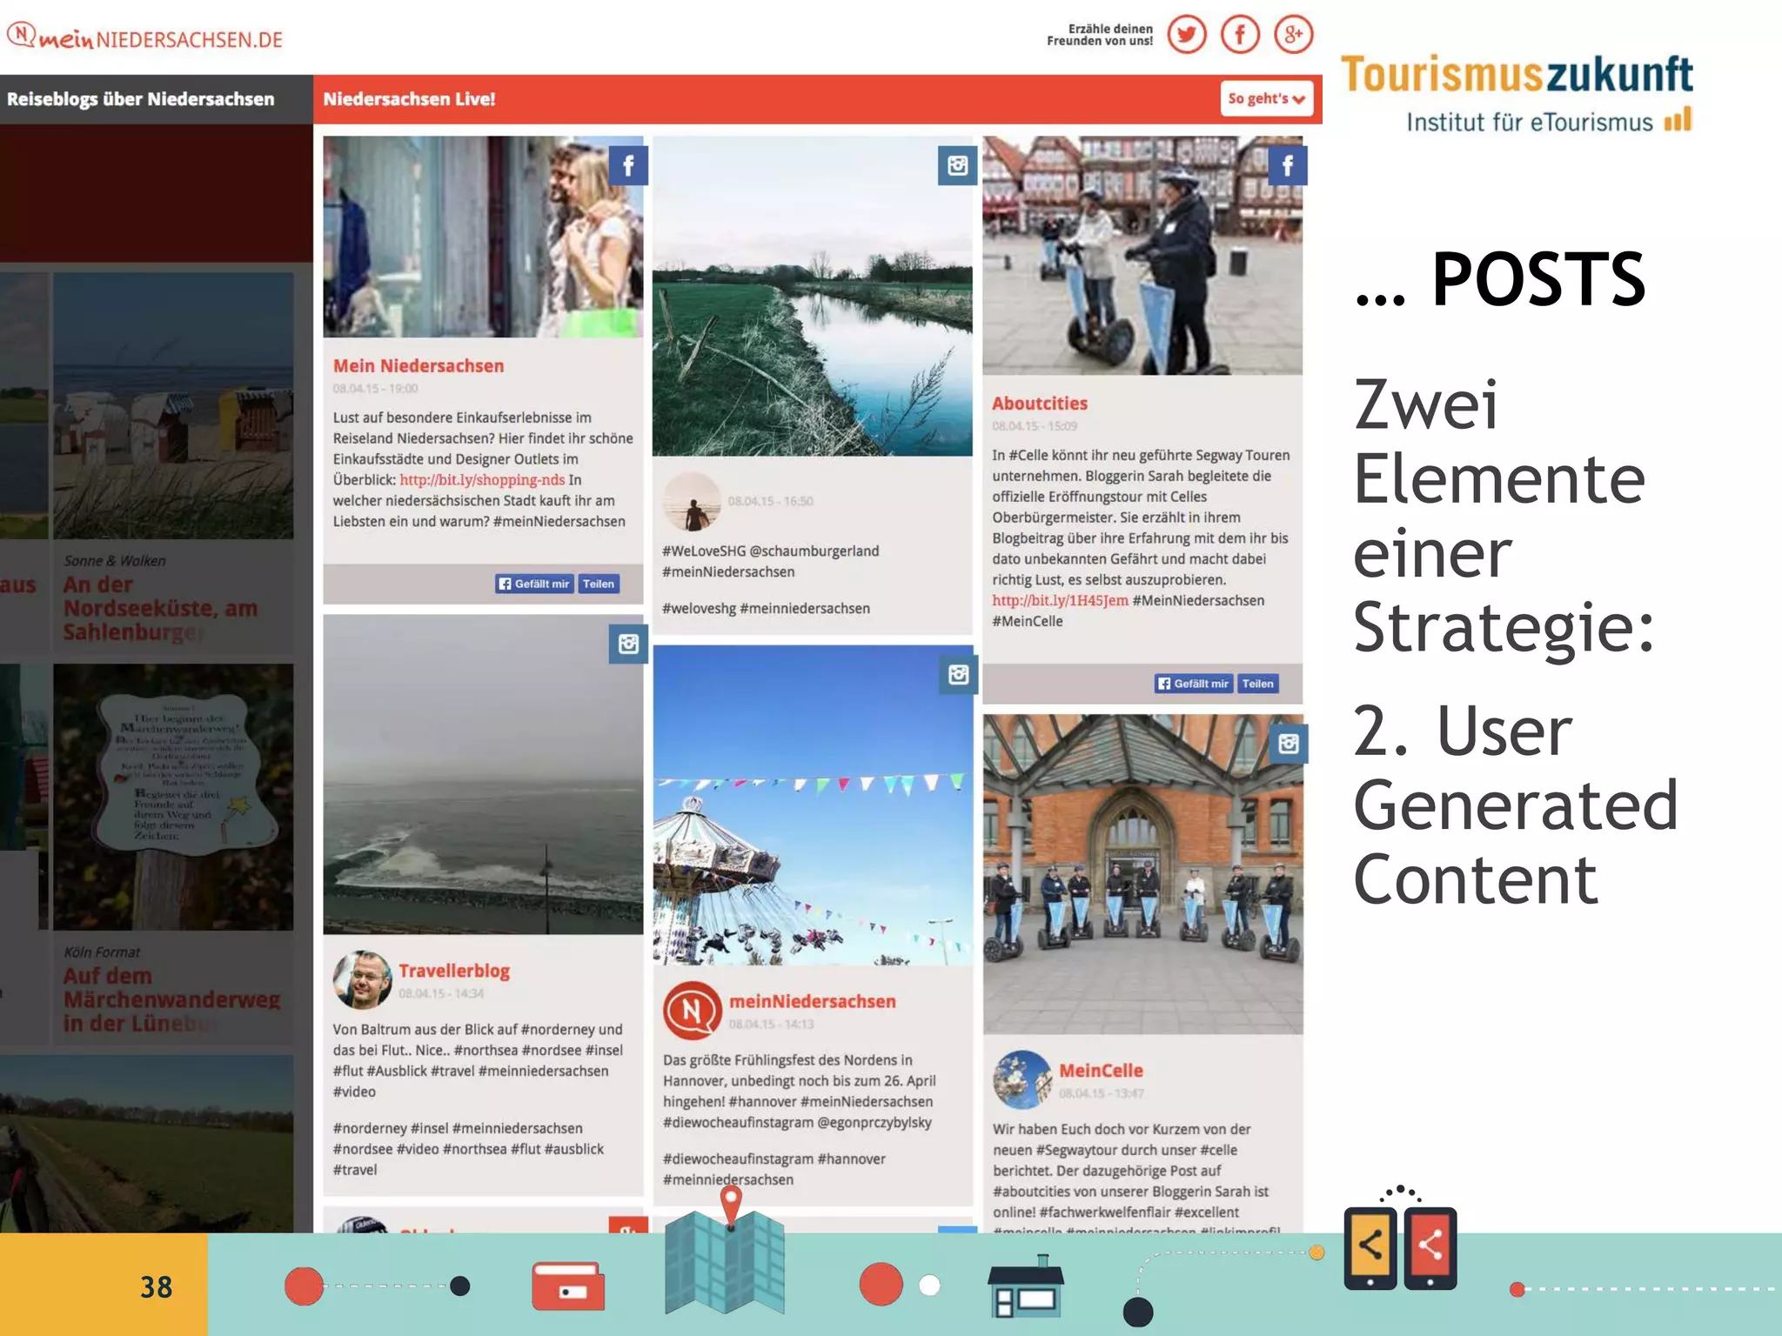
Task: Open the Mein Niedersachsen post title
Action: point(419,366)
